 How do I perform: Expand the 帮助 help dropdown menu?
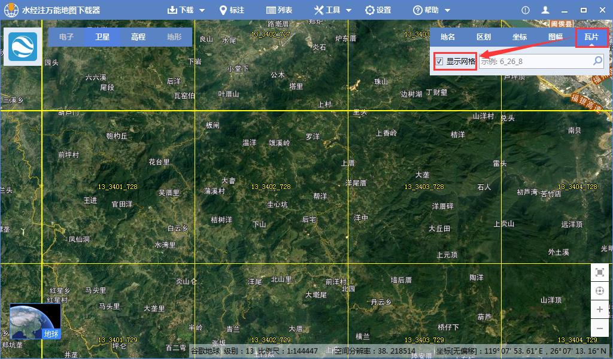coord(430,10)
